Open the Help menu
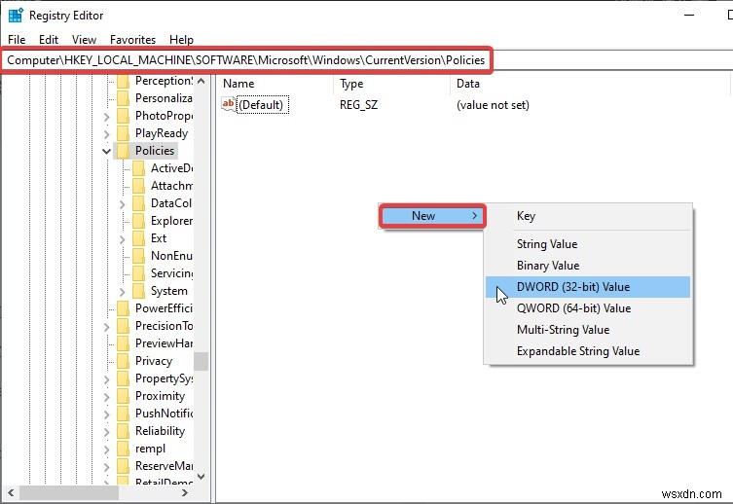 point(181,40)
